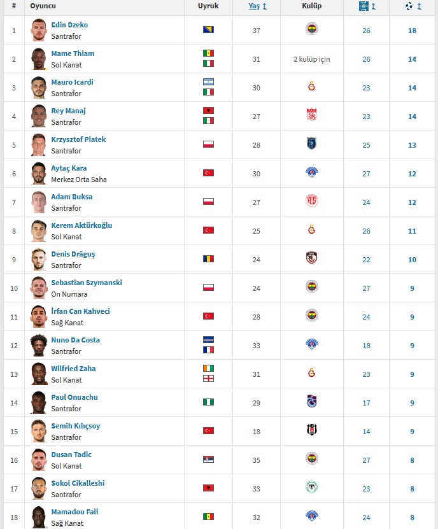Sort table by goals ball icon

point(409,6)
